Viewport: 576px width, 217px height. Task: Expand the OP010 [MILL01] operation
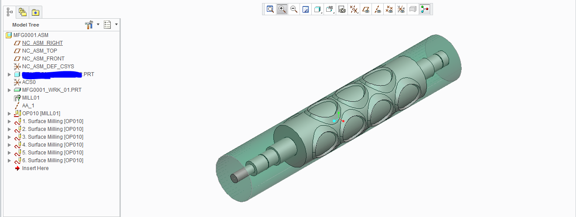tap(9, 114)
